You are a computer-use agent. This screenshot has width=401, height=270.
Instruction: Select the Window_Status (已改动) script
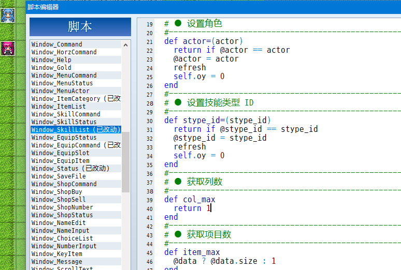point(76,168)
